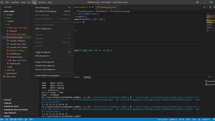
Task: Open the View menu
Action: point(23,2)
